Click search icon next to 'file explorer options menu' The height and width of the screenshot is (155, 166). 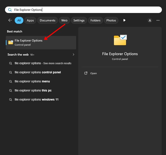(x=10, y=81)
